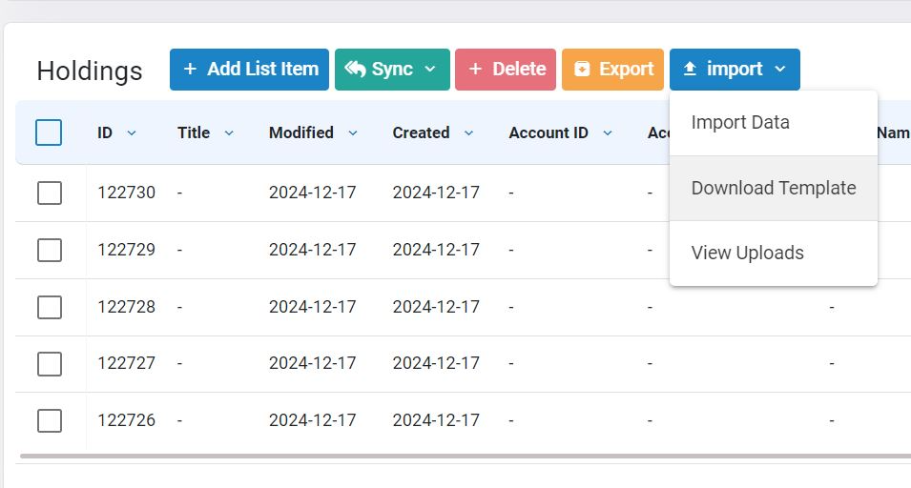The height and width of the screenshot is (488, 911).
Task: Click the red Delete button
Action: point(506,69)
